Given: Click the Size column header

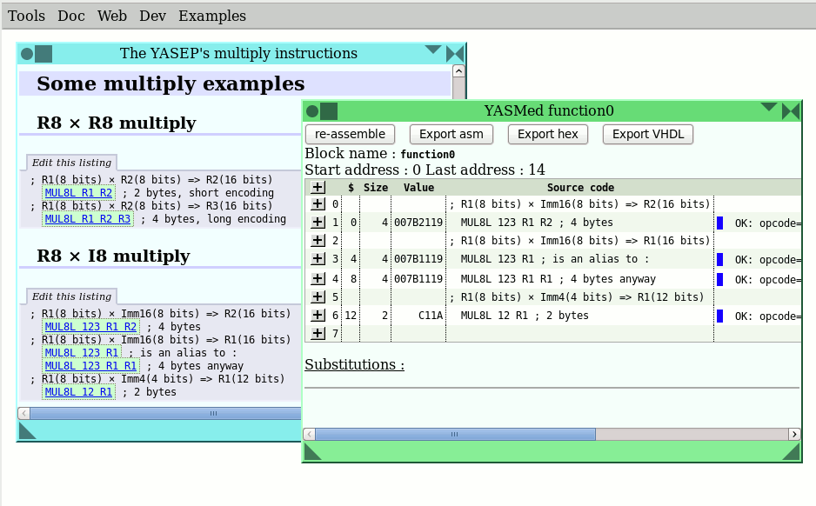Looking at the screenshot, I should [376, 187].
